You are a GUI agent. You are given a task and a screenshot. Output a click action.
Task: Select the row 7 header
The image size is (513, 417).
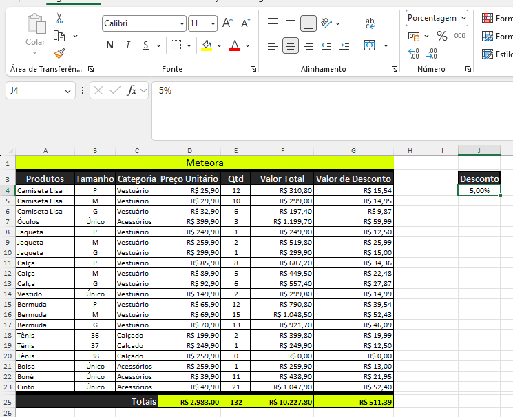pyautogui.click(x=8, y=222)
